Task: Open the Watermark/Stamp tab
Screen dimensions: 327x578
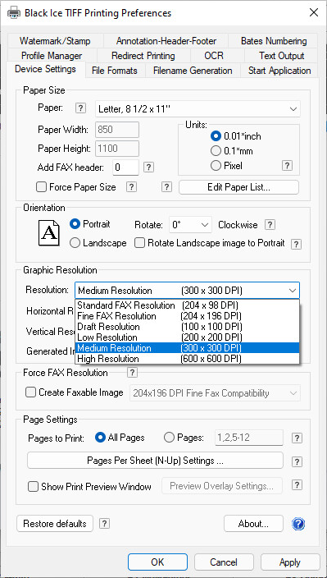Action: pos(55,41)
